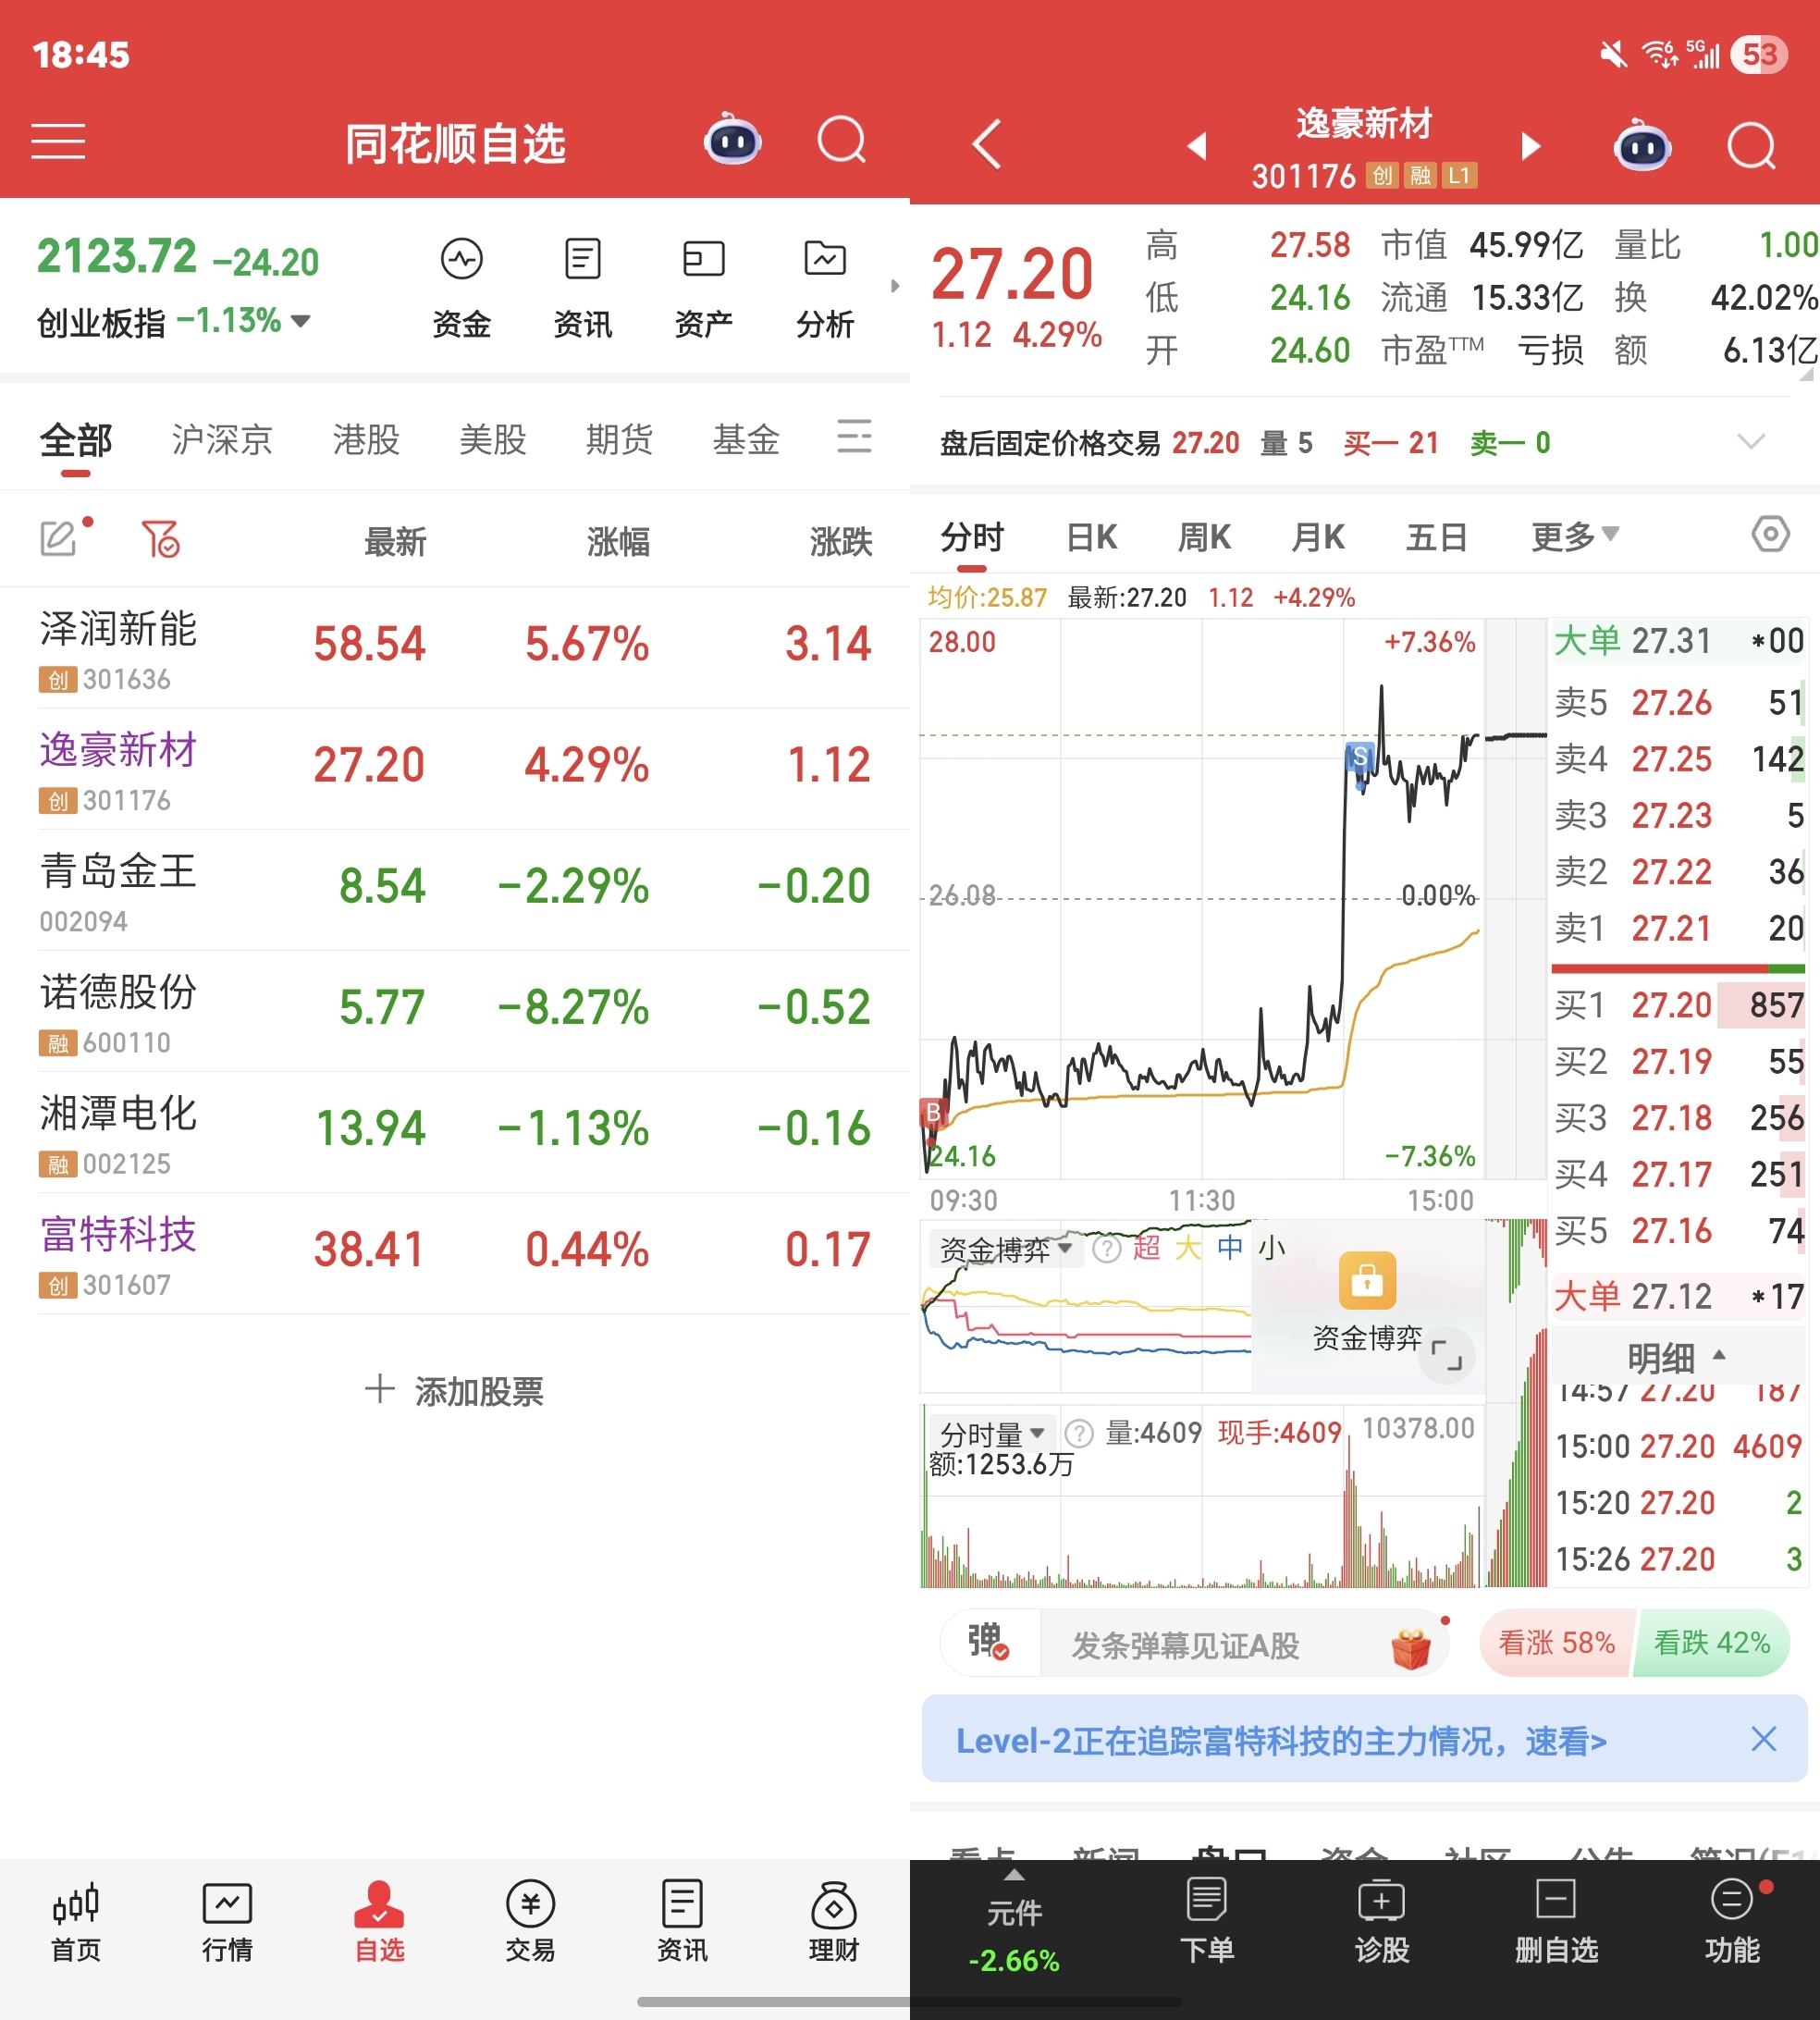This screenshot has height=2020, width=1820.
Task: Go to 行情 in bottom navigation
Action: point(227,1923)
